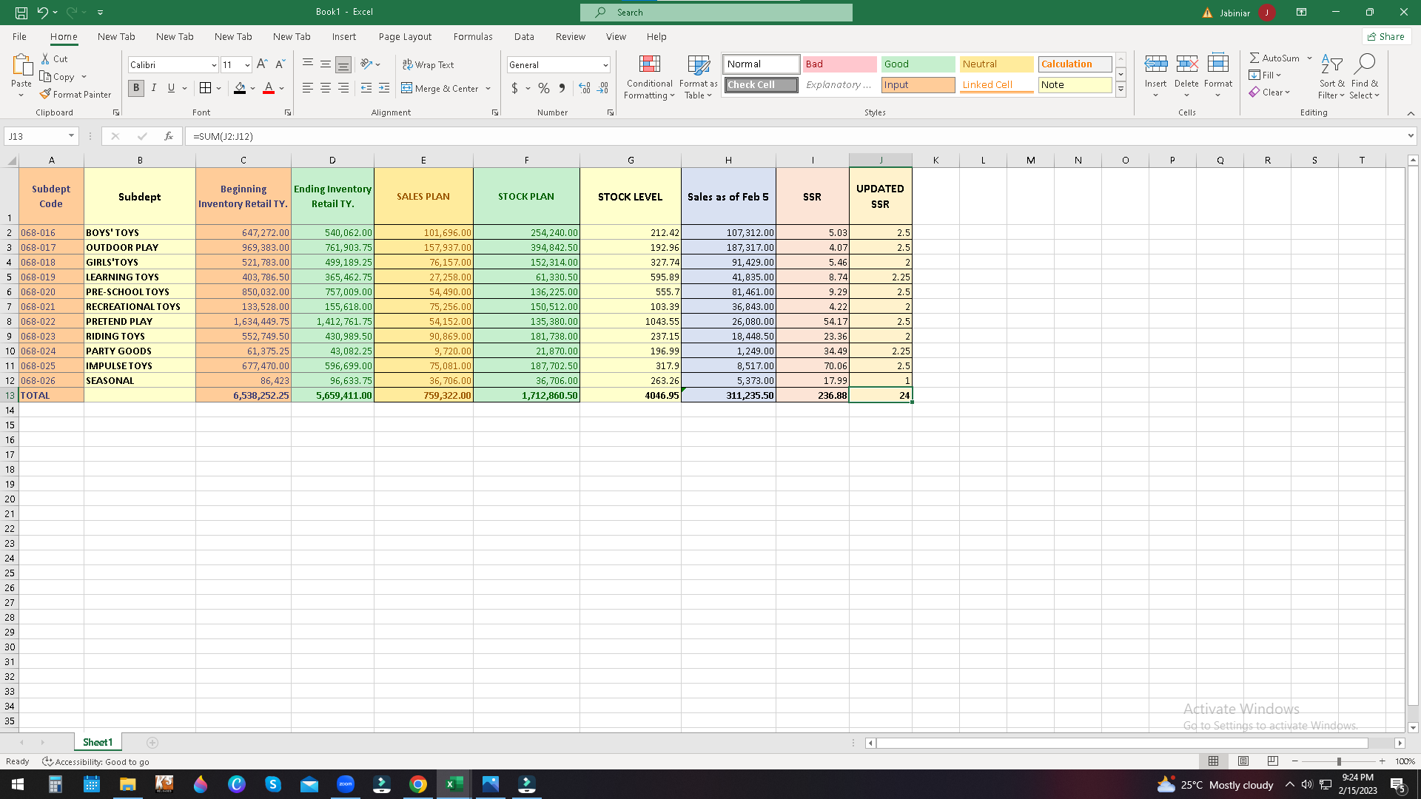Switch to the Formulas tab
The image size is (1421, 799).
473,36
